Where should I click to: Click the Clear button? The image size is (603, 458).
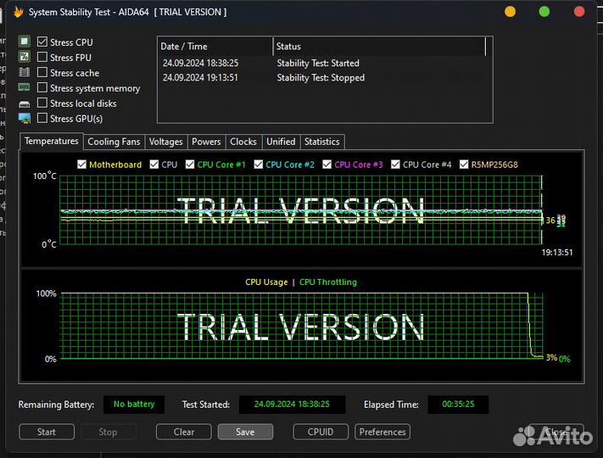coord(184,432)
